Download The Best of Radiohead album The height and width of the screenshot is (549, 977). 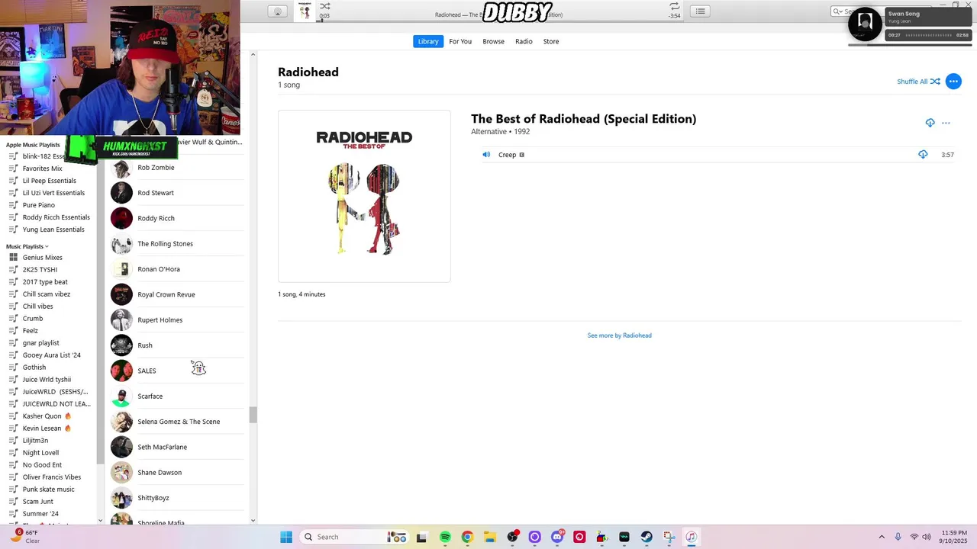[x=930, y=123]
